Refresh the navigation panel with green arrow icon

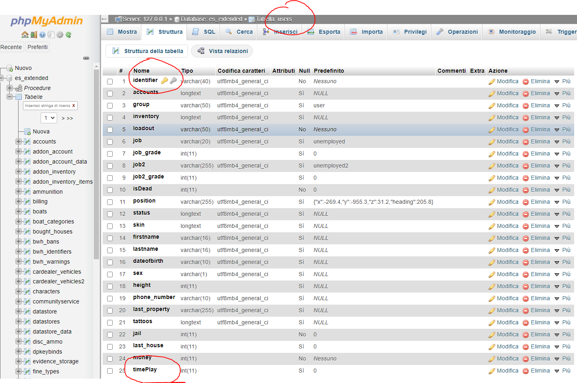[x=68, y=35]
